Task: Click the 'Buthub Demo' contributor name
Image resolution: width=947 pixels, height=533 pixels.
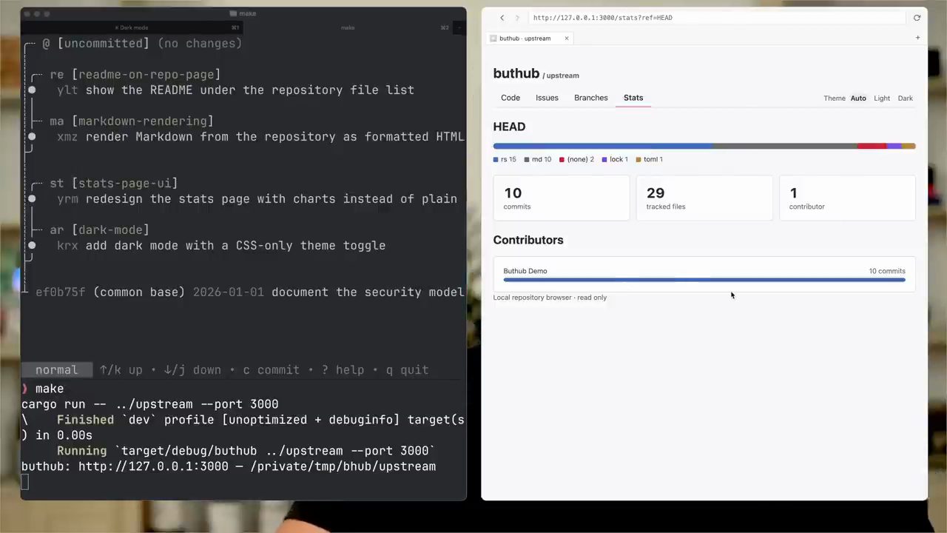Action: [x=525, y=271]
